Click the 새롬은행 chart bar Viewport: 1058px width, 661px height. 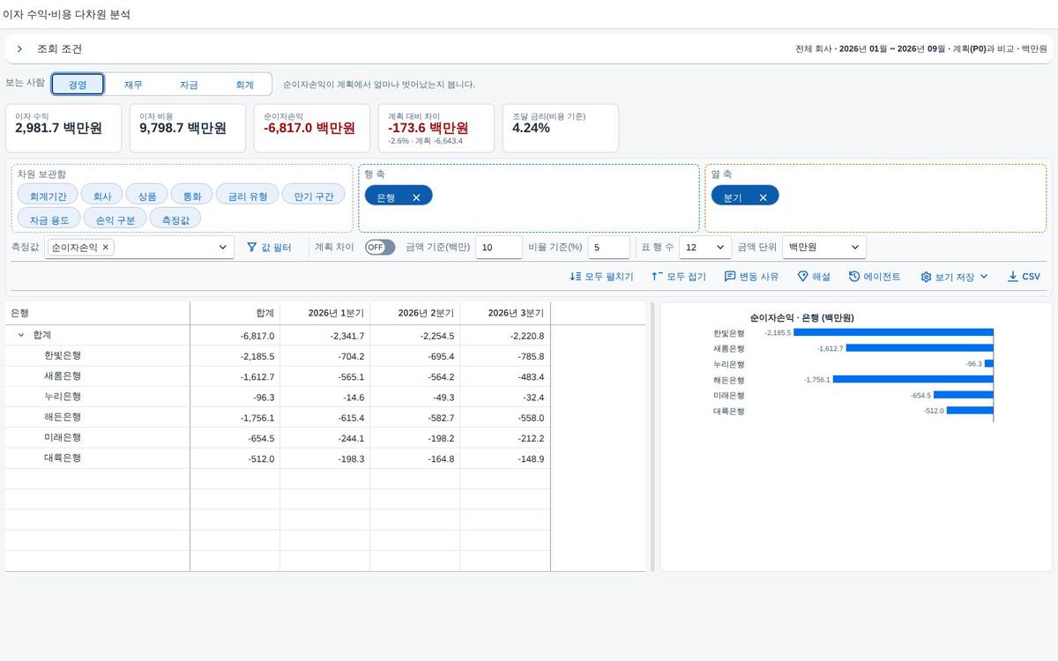click(x=920, y=348)
